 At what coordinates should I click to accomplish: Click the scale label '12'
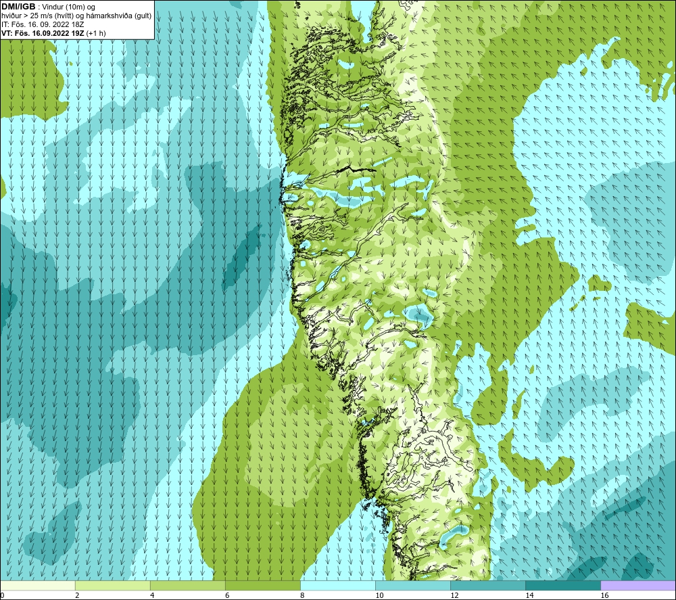pyautogui.click(x=454, y=595)
